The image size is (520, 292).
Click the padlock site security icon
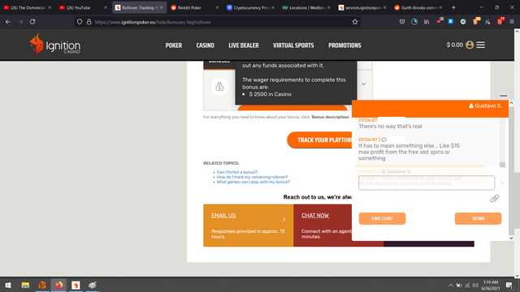coord(89,22)
